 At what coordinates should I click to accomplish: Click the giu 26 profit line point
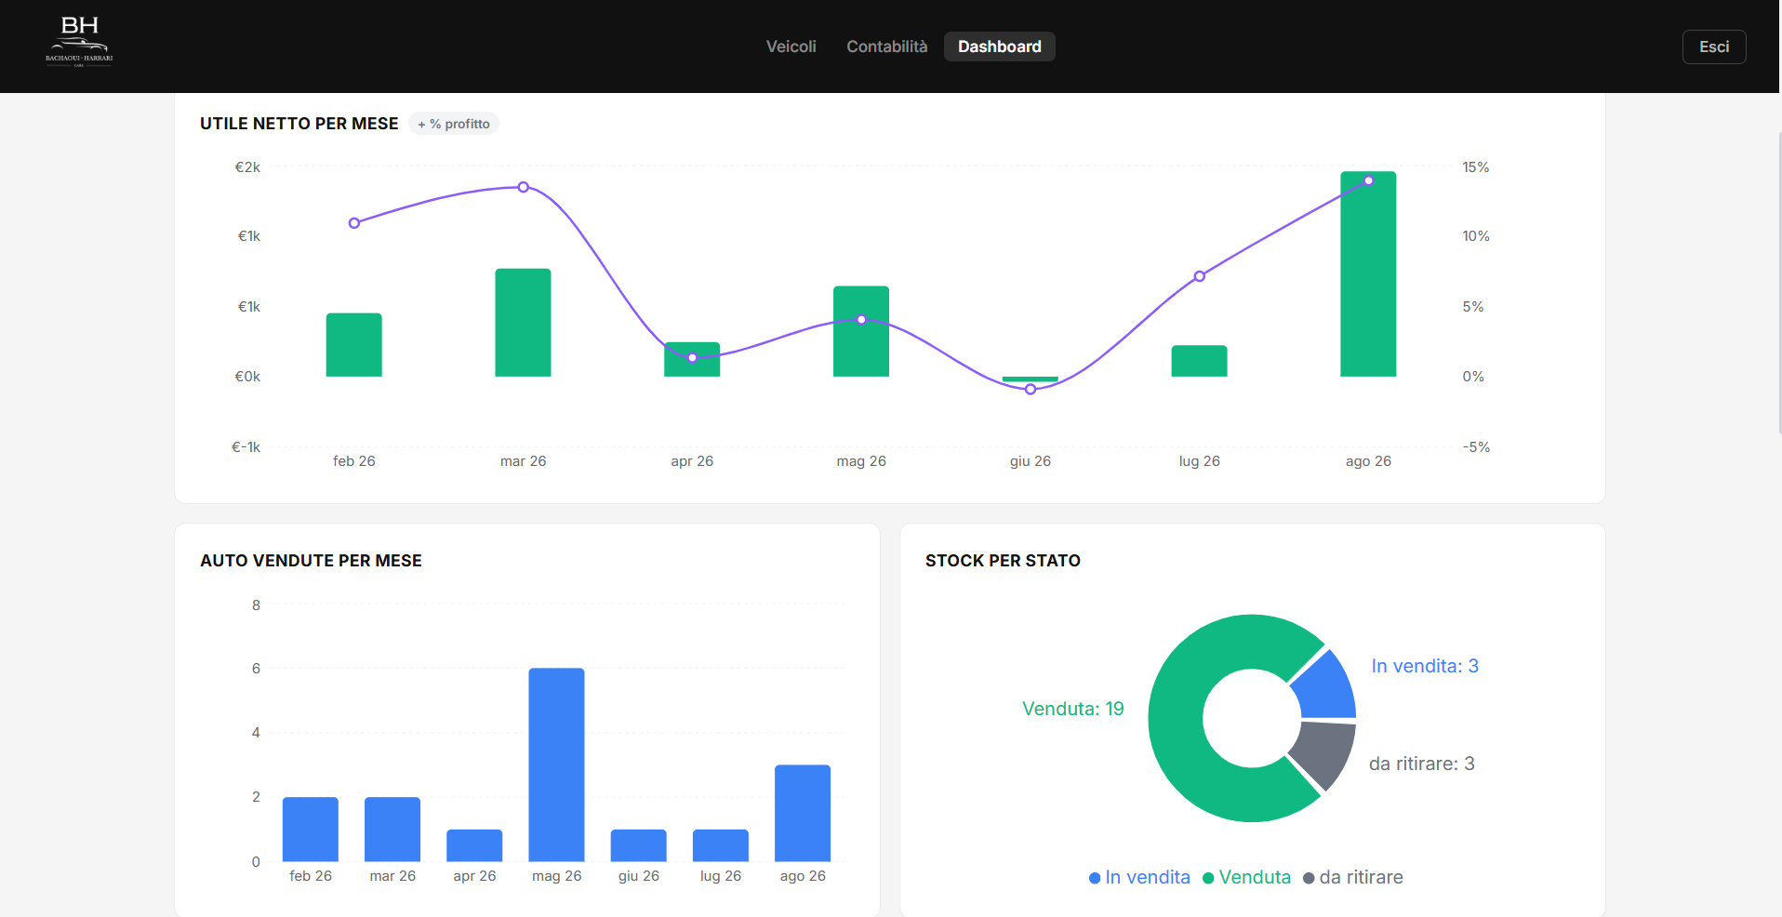1031,390
